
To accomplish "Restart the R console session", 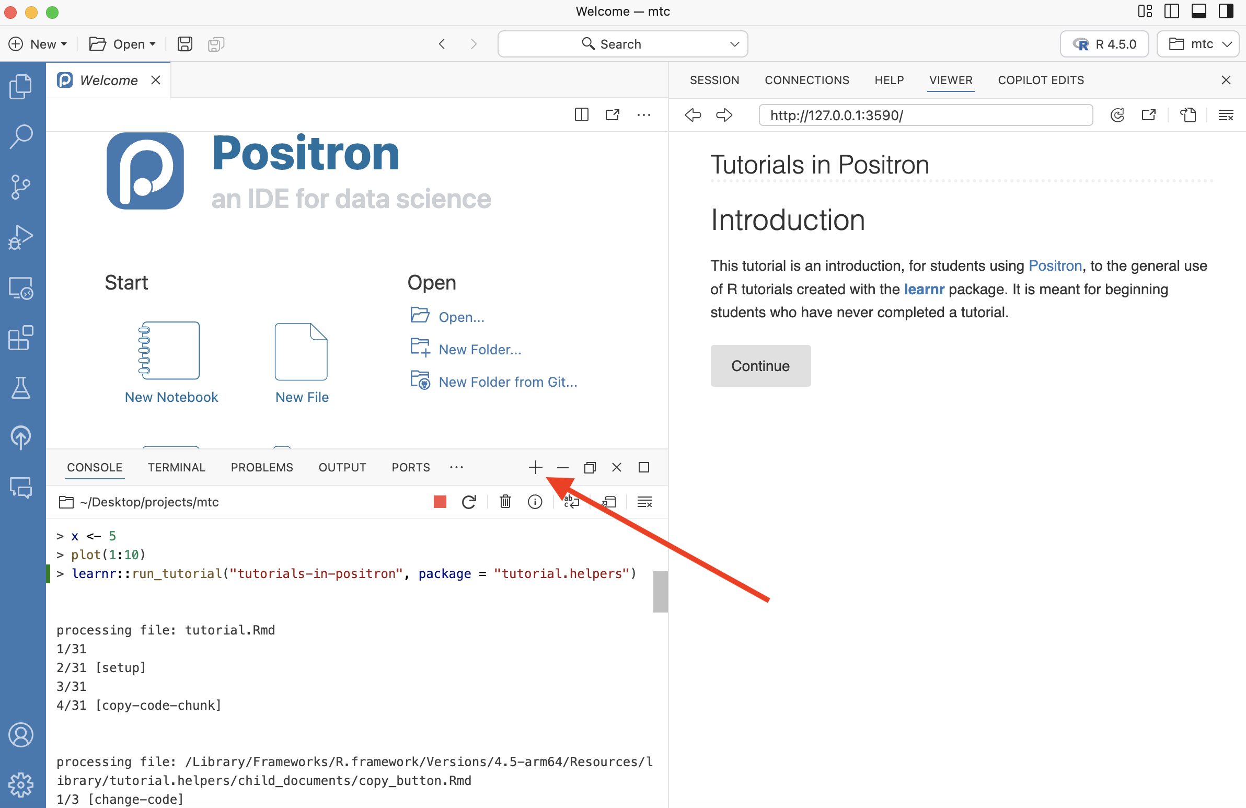I will tap(469, 502).
